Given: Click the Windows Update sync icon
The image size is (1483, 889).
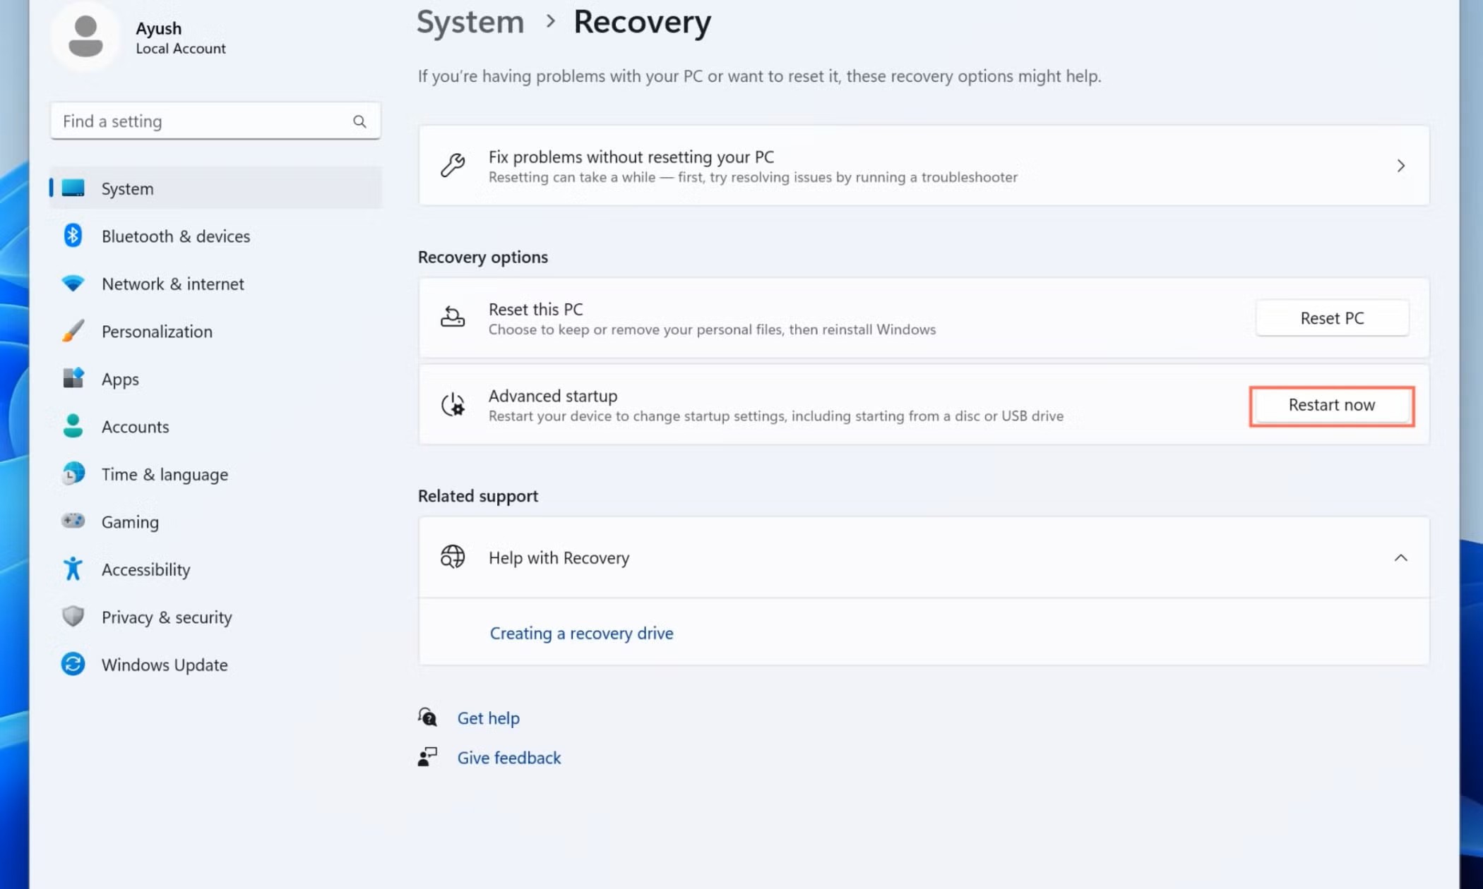Looking at the screenshot, I should pyautogui.click(x=73, y=664).
